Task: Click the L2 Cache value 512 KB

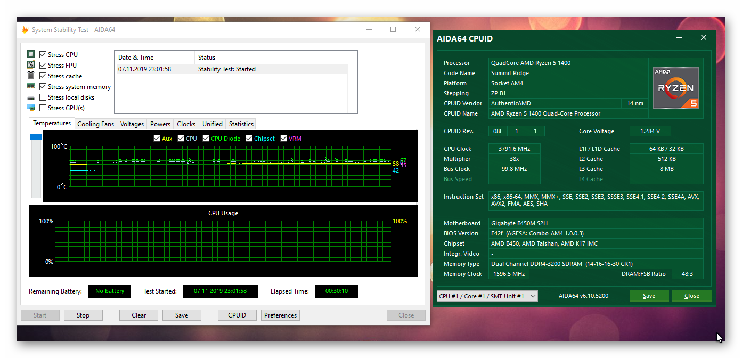Action: [666, 159]
